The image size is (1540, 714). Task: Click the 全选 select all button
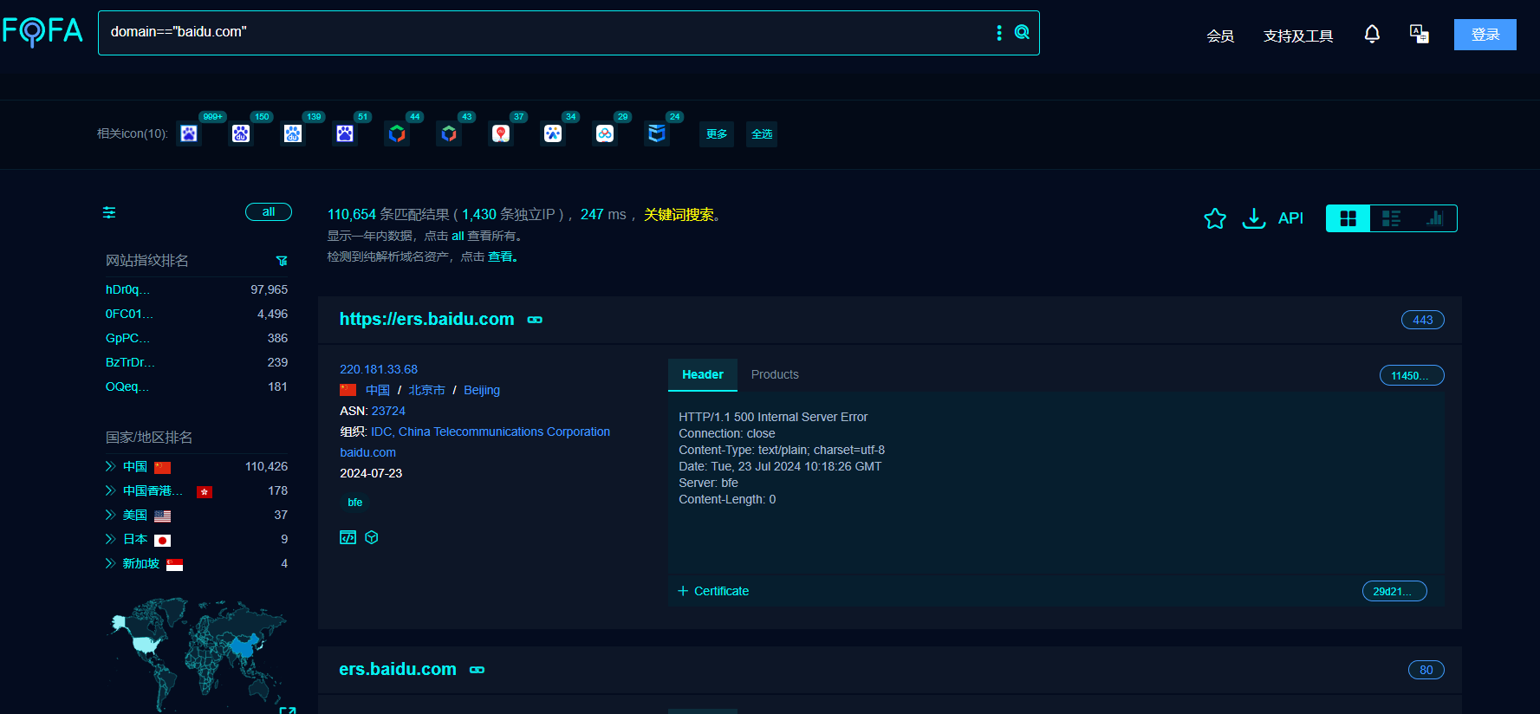click(762, 134)
